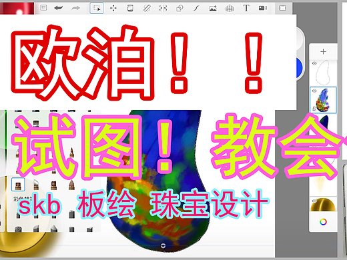Add a new layer with plus
347x260 pixels.
323,51
